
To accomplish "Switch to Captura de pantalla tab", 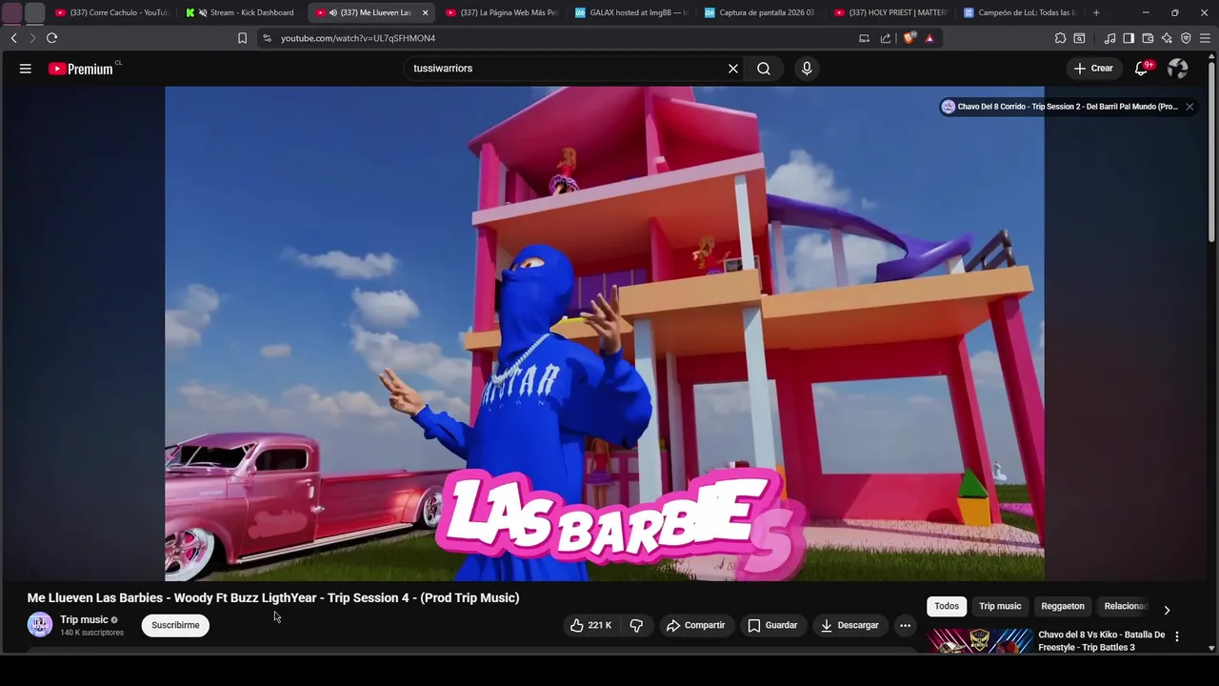I will (x=760, y=12).
